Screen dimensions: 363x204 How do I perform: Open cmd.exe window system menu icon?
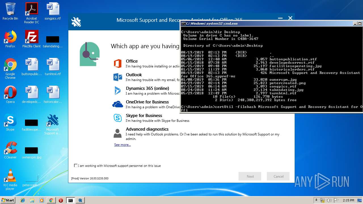pyautogui.click(x=183, y=24)
